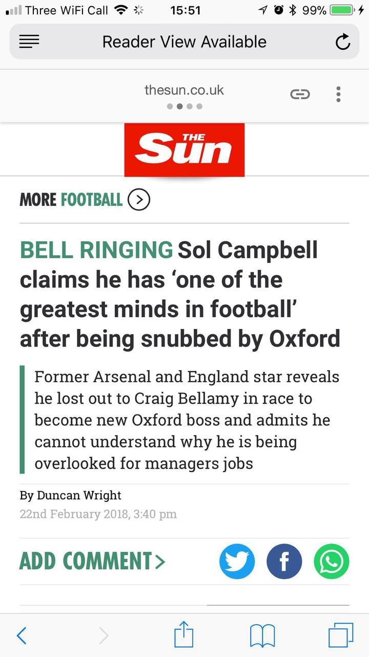Image resolution: width=369 pixels, height=657 pixels.
Task: Share the article on Facebook
Action: (x=284, y=562)
